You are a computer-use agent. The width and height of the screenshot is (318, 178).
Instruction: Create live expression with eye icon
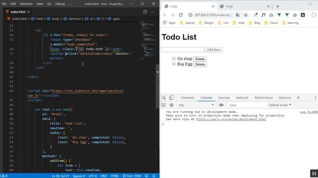coord(221,105)
